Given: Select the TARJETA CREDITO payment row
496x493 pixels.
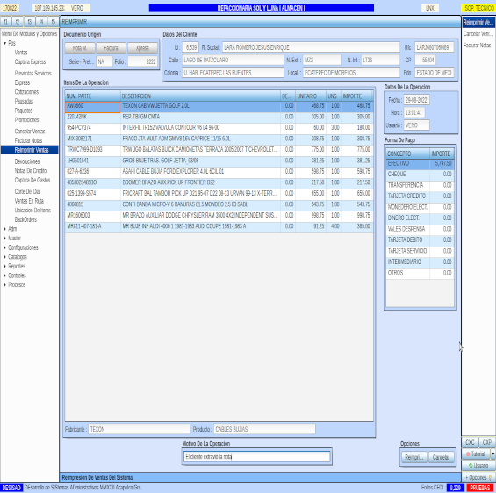Looking at the screenshot, I should (x=421, y=196).
